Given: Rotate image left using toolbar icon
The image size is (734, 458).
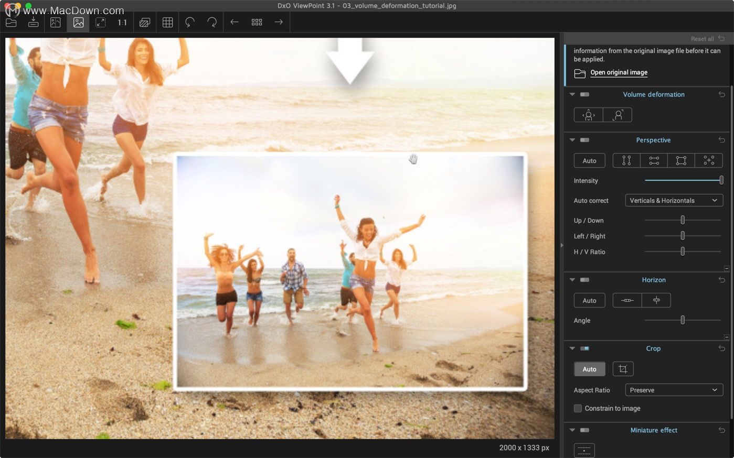Looking at the screenshot, I should [x=190, y=23].
